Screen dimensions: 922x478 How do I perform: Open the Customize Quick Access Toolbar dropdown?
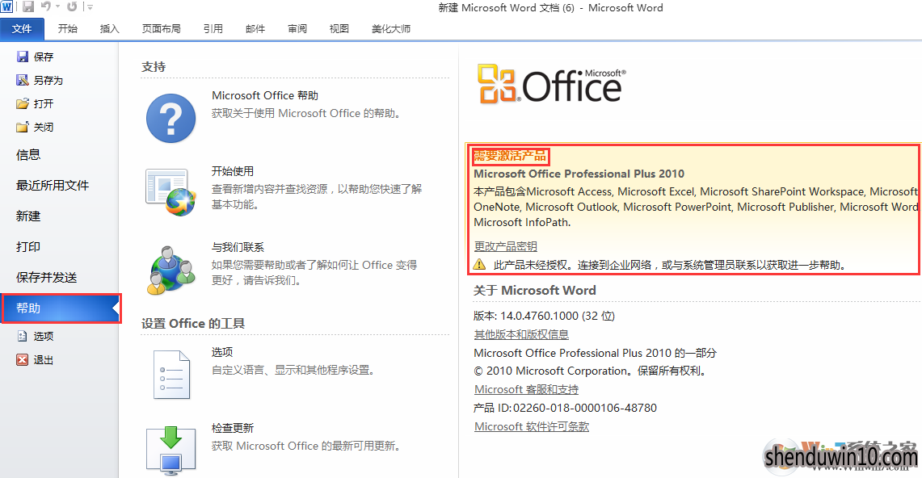(90, 7)
